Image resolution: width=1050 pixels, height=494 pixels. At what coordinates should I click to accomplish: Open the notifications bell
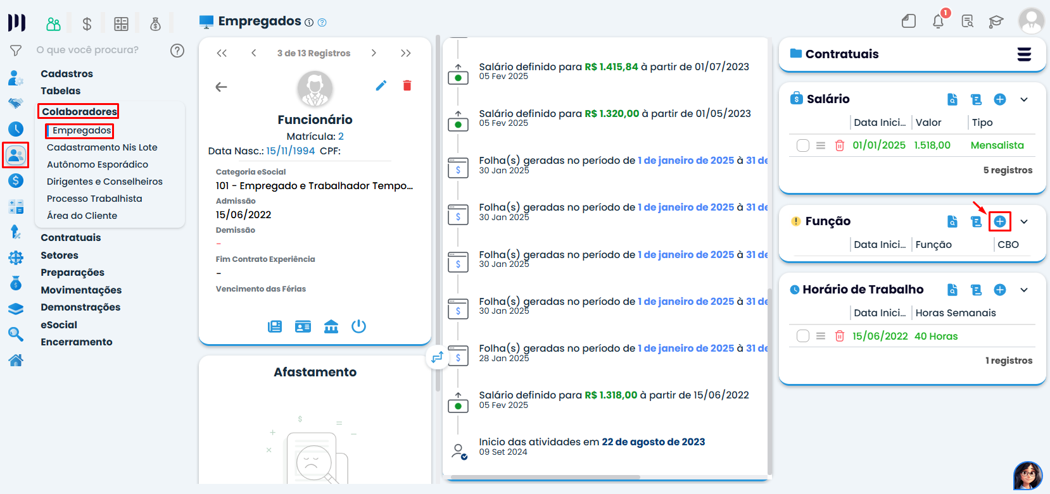[938, 22]
